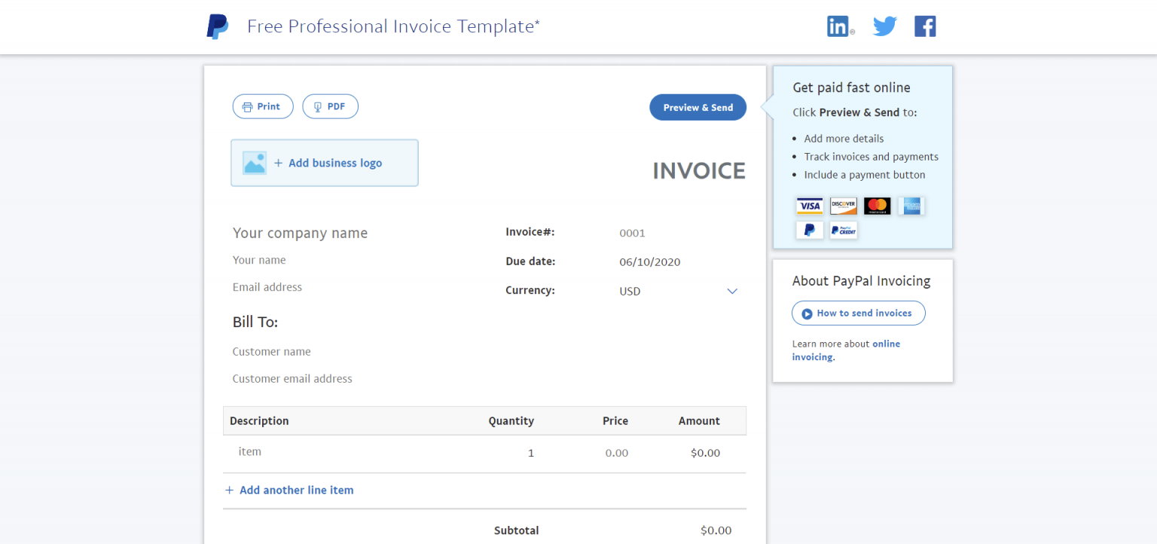Play the How to send invoices video

click(x=858, y=313)
